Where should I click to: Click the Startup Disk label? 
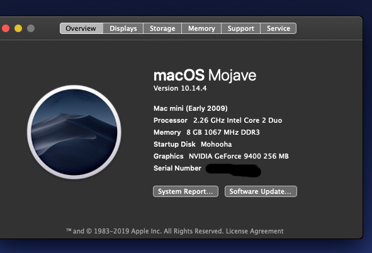coord(174,144)
